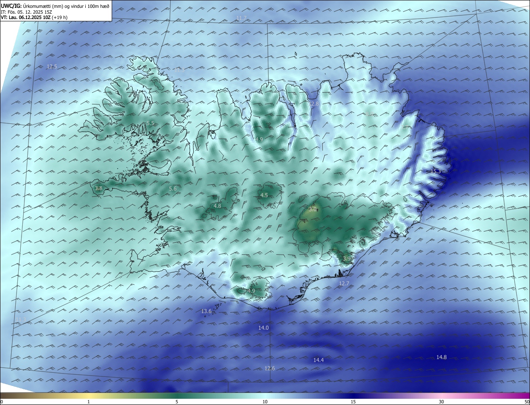Click the 14.4 value label on the map
Image resolution: width=530 pixels, height=405 pixels.
pos(318,360)
